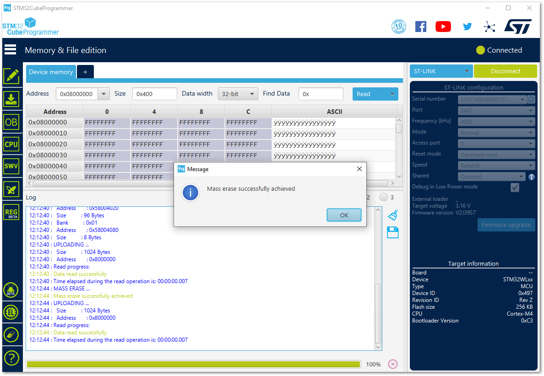
Task: Open the help question mark icon
Action: coord(11,358)
